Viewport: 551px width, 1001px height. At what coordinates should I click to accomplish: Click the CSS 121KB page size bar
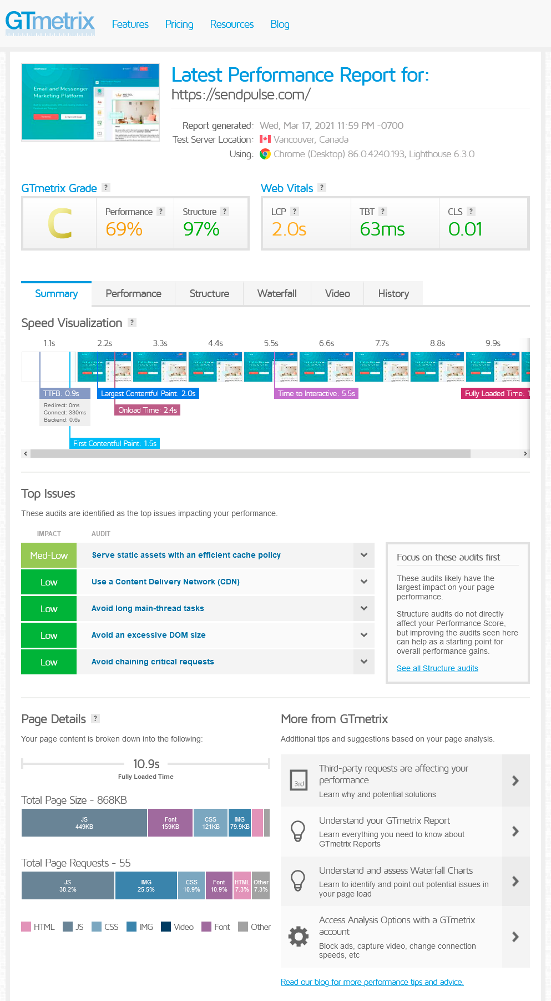(211, 823)
